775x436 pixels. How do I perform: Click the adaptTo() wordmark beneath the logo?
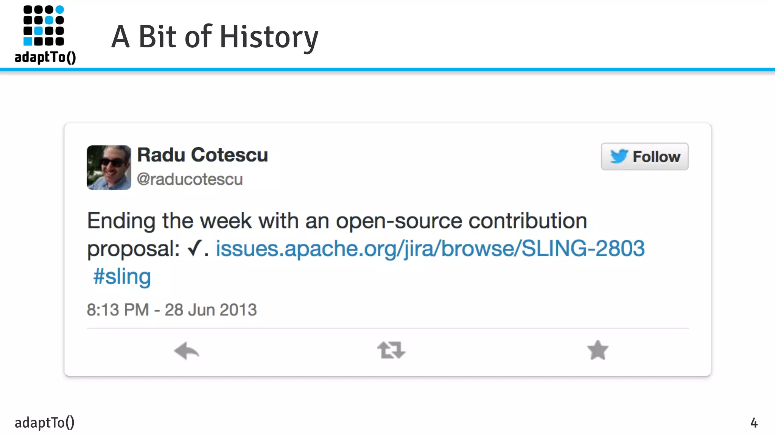pos(45,57)
